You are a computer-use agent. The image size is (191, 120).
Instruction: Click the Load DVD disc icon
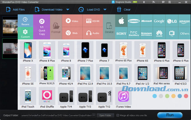coord(81,10)
